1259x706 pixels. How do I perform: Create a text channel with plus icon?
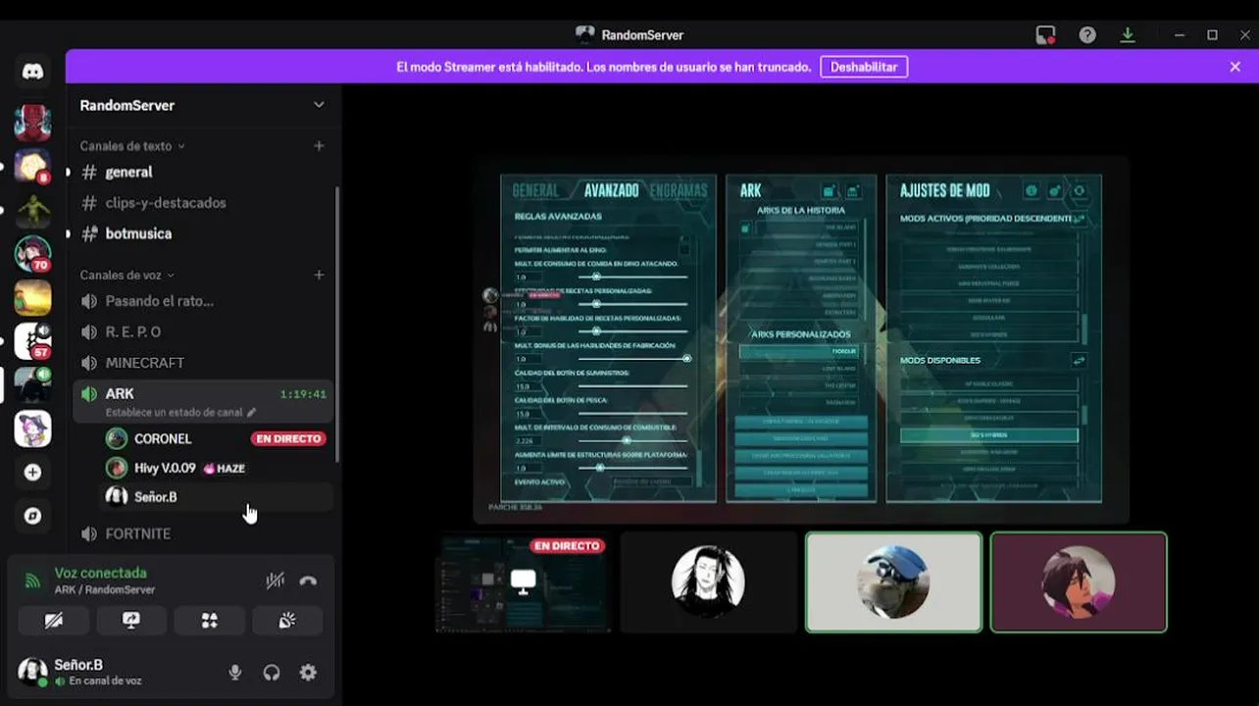coord(319,146)
